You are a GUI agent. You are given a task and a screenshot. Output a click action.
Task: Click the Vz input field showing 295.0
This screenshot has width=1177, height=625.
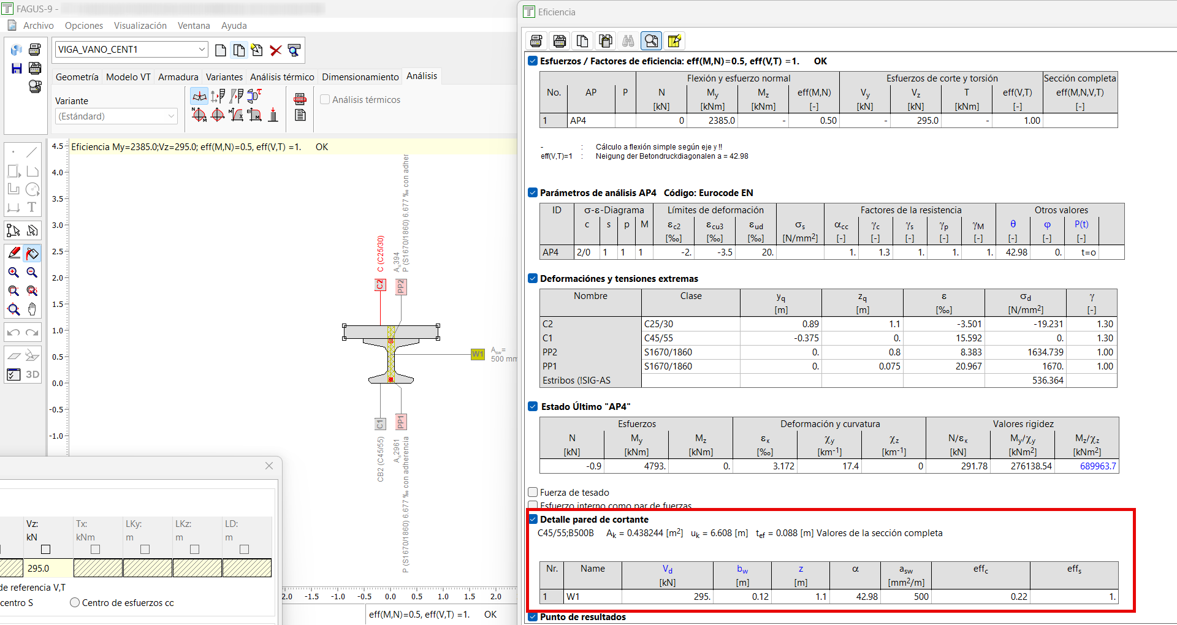click(x=47, y=568)
